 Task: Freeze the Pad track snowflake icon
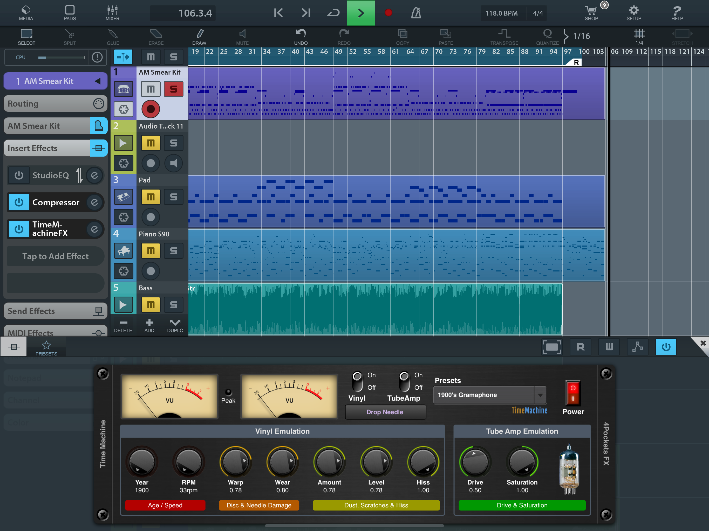(124, 217)
